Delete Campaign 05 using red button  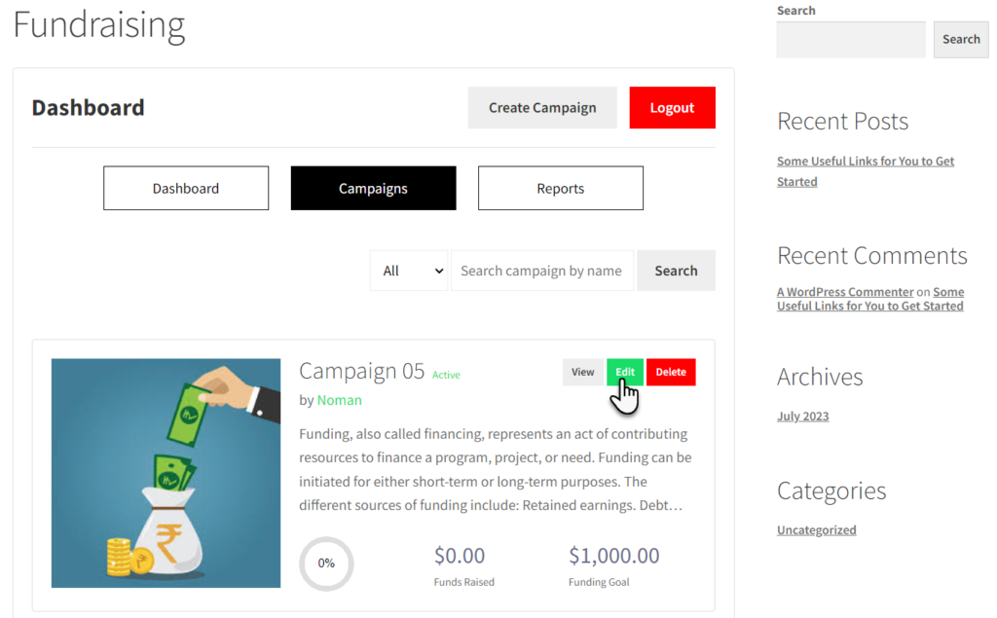tap(671, 372)
